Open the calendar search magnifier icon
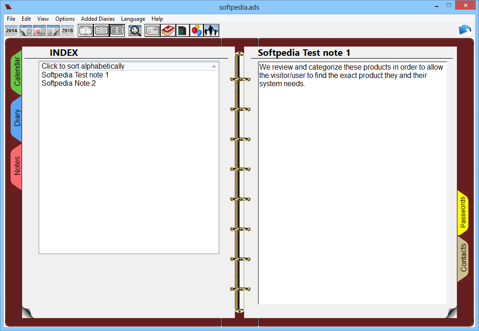This screenshot has width=479, height=331. (134, 30)
